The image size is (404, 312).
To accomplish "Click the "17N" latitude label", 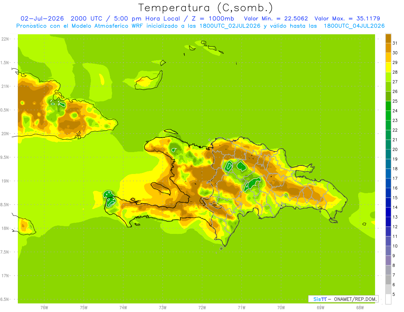I will (5, 276).
